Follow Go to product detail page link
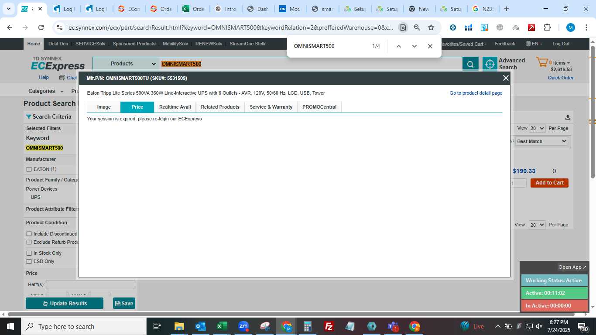The height and width of the screenshot is (335, 596). coord(476,93)
